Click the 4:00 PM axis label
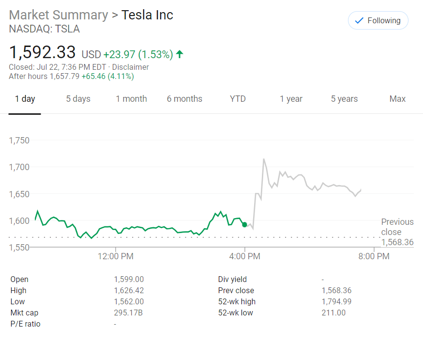The width and height of the screenshot is (423, 345). (x=244, y=256)
